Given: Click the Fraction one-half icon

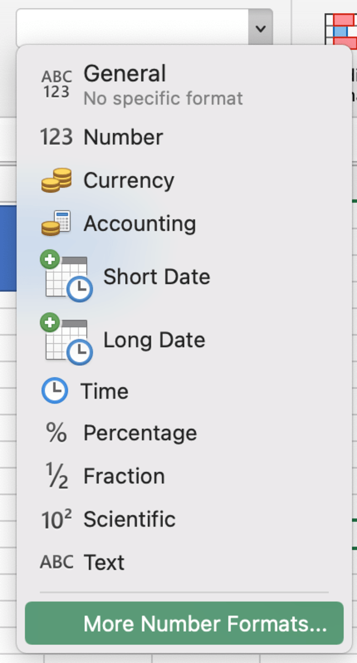Looking at the screenshot, I should pos(56,476).
